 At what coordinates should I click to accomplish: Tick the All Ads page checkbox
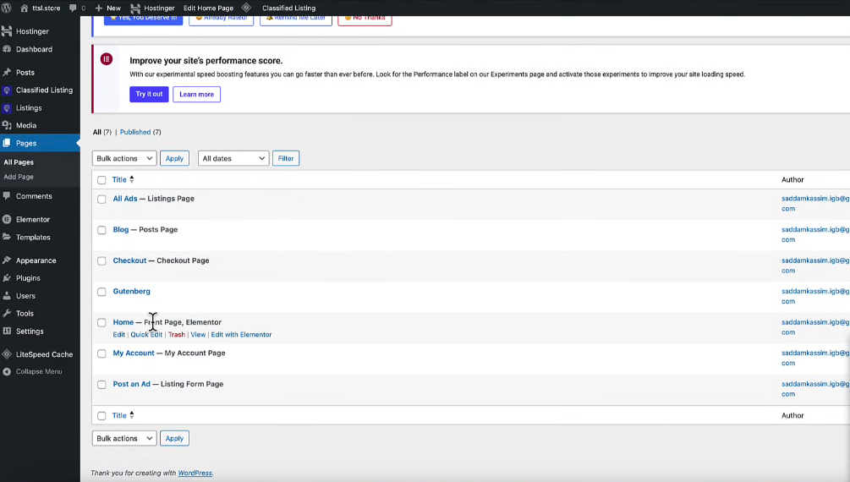point(101,200)
